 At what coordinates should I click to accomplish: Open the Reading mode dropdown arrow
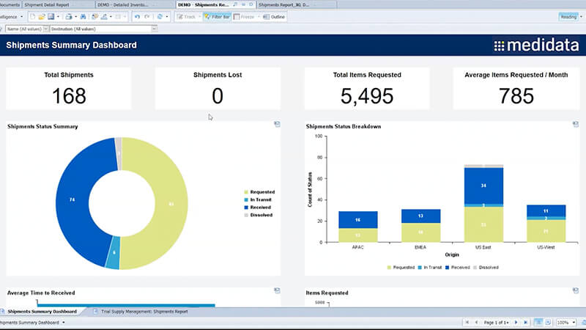[581, 17]
